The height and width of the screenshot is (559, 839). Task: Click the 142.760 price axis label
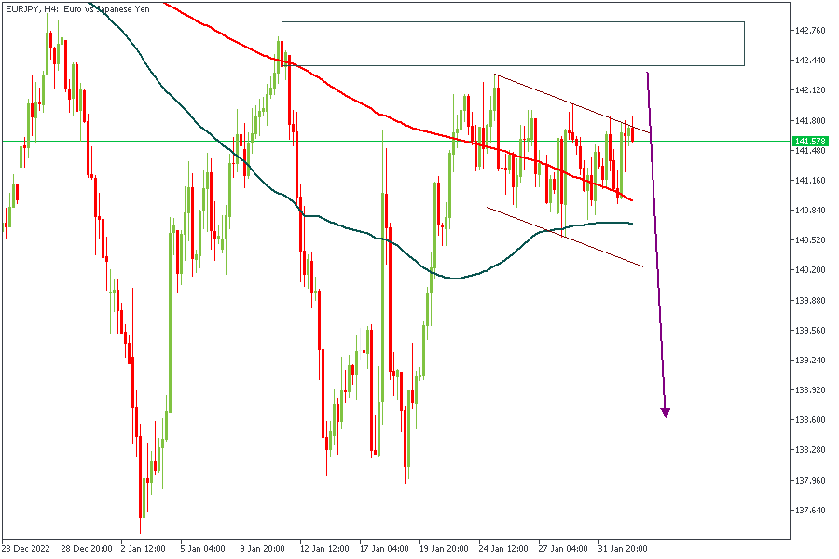(808, 31)
